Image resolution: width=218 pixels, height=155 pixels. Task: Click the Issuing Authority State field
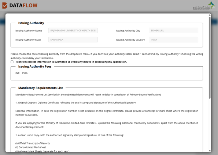tap(73, 40)
